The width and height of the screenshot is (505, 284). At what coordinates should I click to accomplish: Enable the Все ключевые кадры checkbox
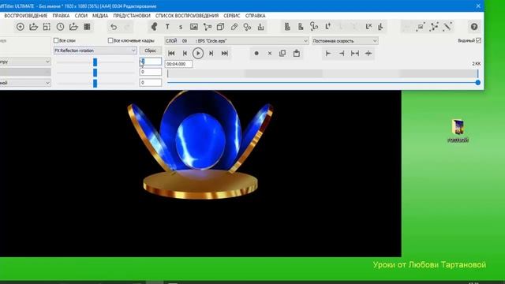pyautogui.click(x=110, y=40)
